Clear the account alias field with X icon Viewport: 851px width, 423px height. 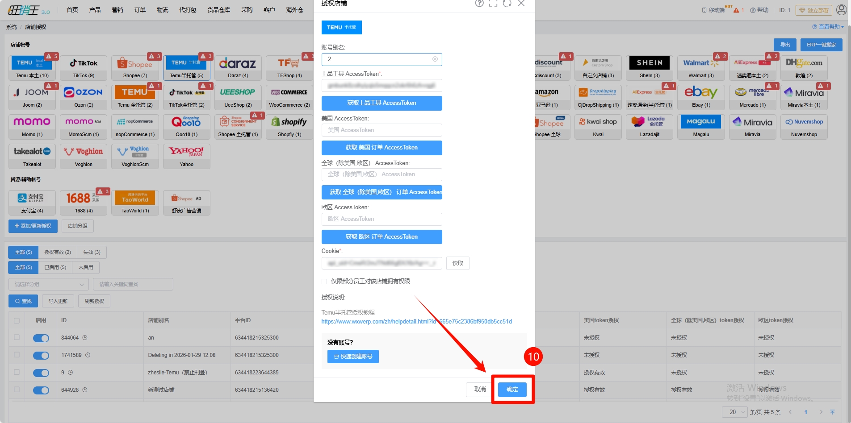[x=435, y=59]
